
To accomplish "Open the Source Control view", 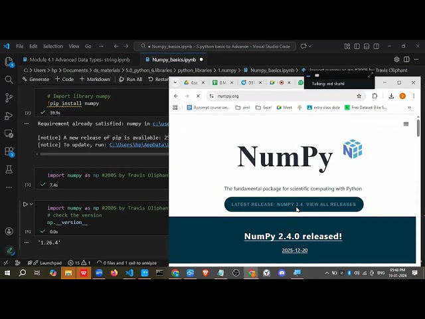I will [9, 98].
